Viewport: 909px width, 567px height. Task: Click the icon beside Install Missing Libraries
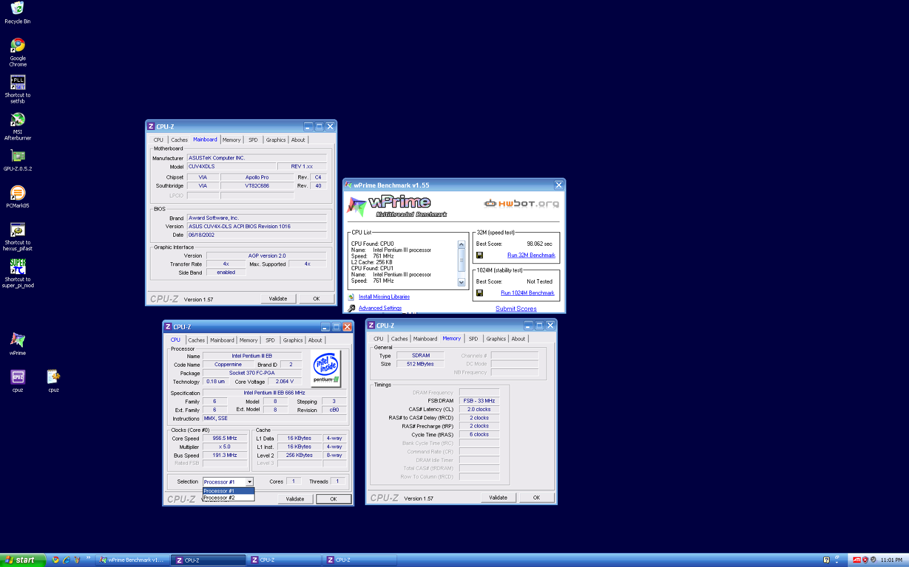351,297
